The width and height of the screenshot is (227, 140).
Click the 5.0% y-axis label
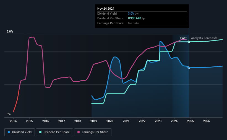(x=10, y=32)
